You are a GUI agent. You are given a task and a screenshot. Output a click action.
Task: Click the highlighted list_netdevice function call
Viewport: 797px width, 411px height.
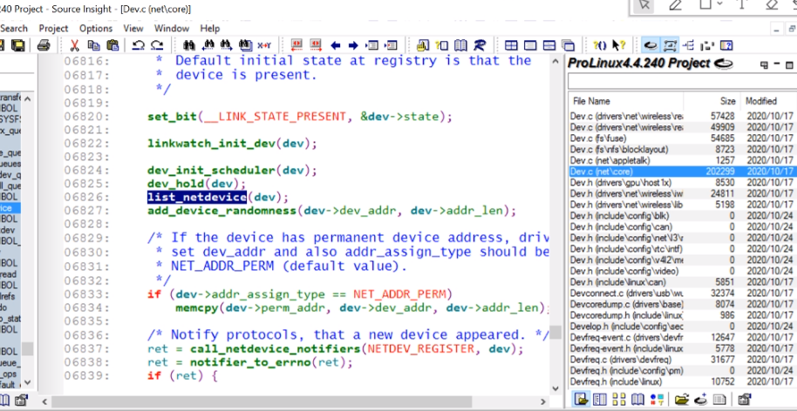197,197
